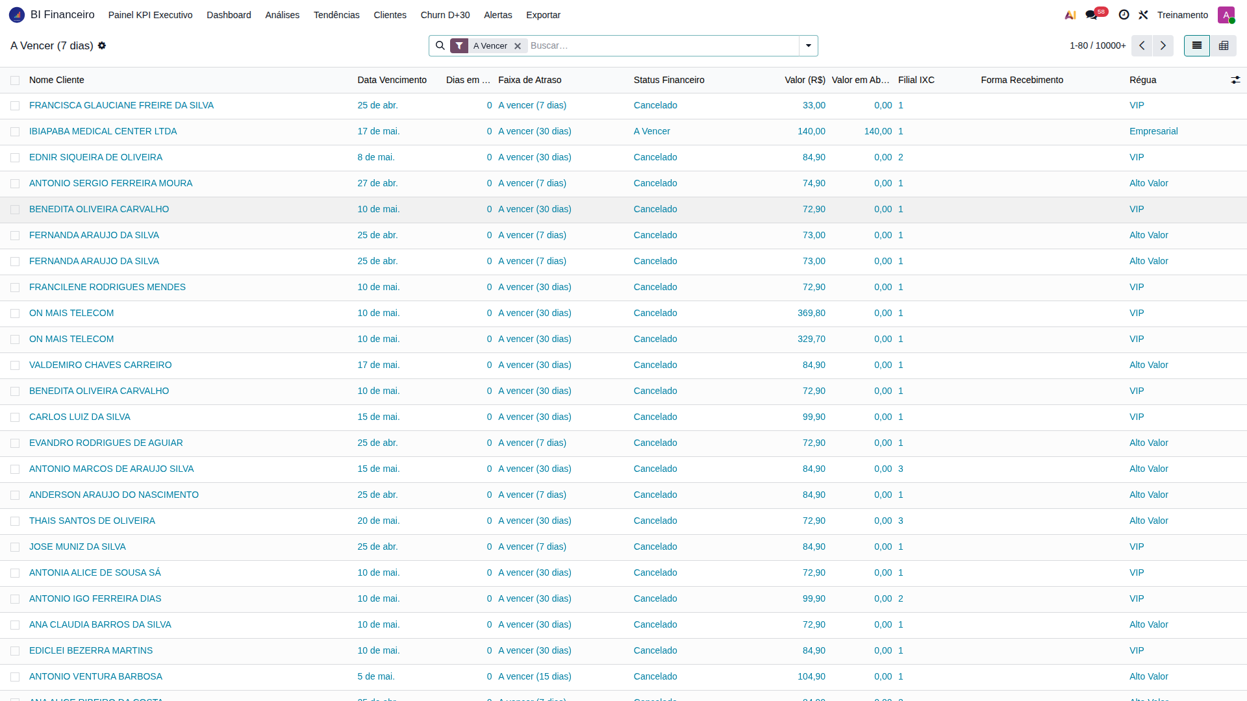Open the Tendências menu
This screenshot has height=701, width=1247.
336,15
